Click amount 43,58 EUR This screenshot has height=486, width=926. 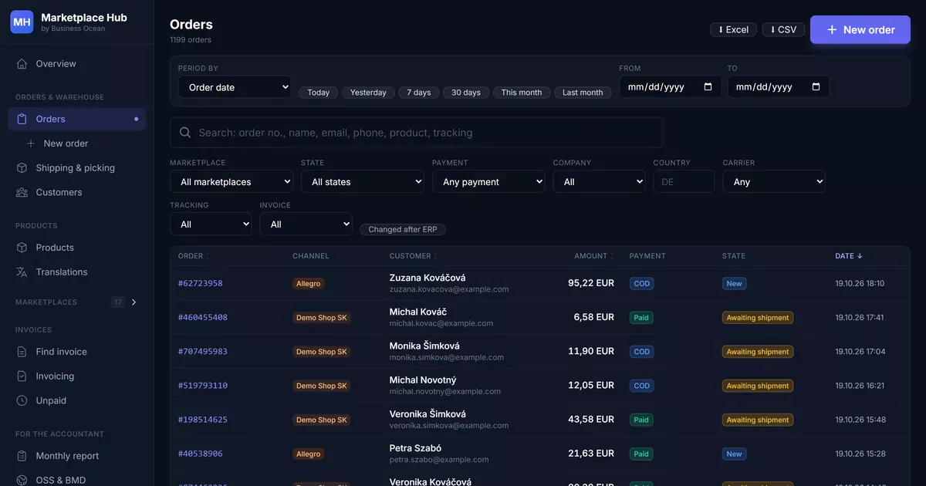(591, 420)
